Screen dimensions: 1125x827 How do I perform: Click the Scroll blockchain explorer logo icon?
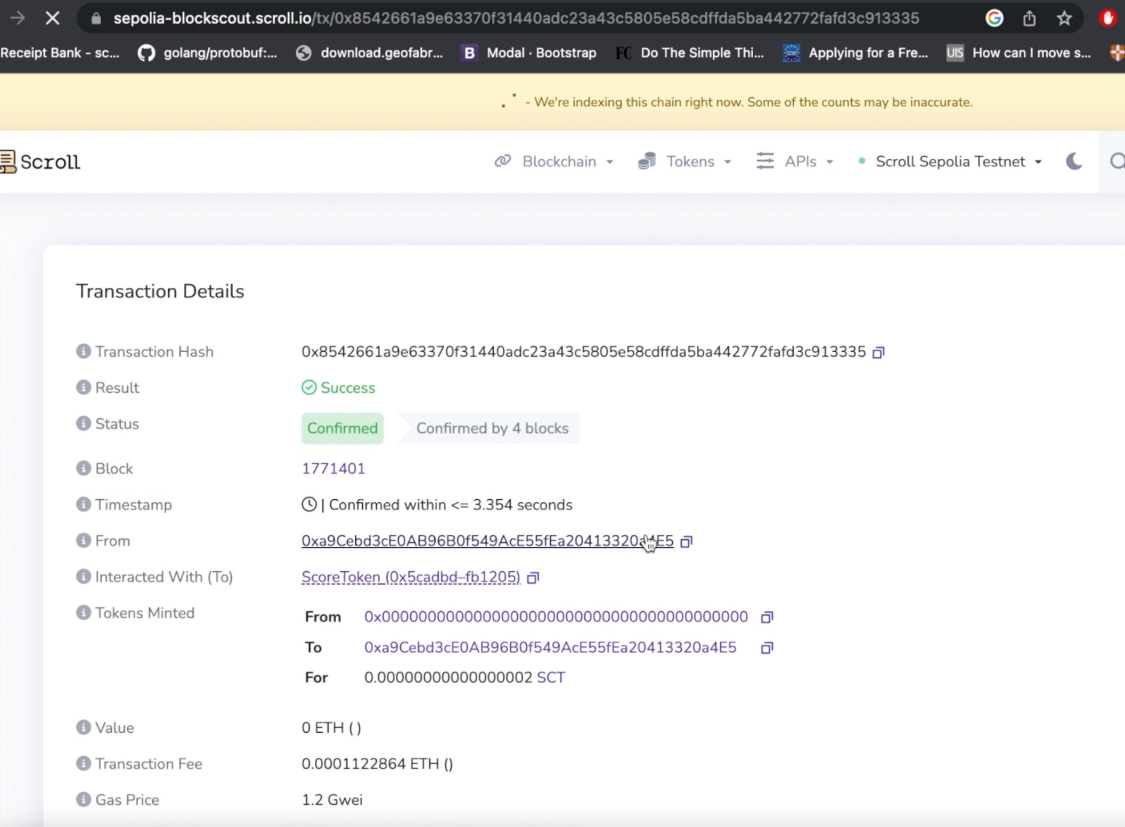[x=10, y=162]
